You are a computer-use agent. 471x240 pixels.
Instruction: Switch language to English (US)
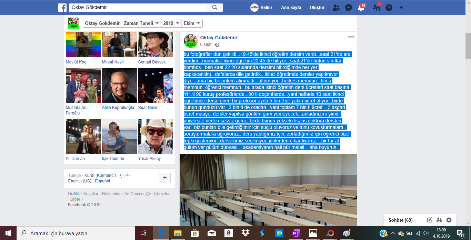pyautogui.click(x=80, y=181)
